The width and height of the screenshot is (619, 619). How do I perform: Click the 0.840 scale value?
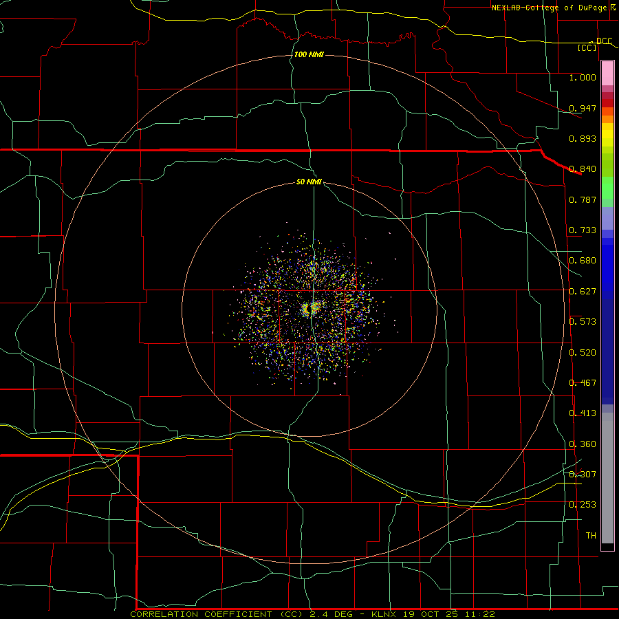pos(583,169)
